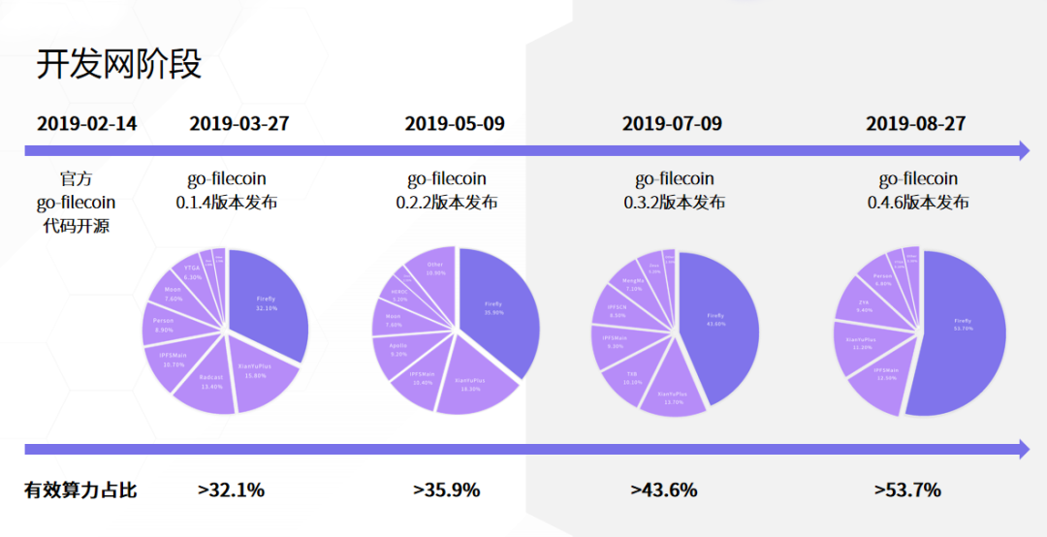1047x537 pixels.
Task: Click the go-filecoin 0.1.4版本发布 label
Action: coord(227,191)
